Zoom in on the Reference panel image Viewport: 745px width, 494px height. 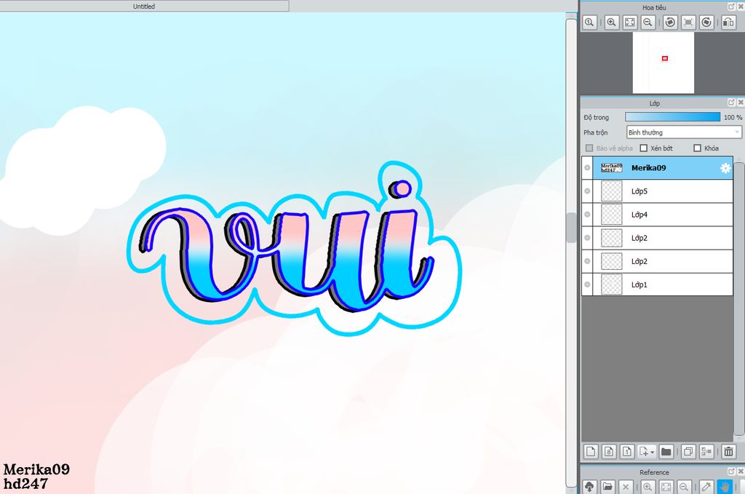click(648, 487)
